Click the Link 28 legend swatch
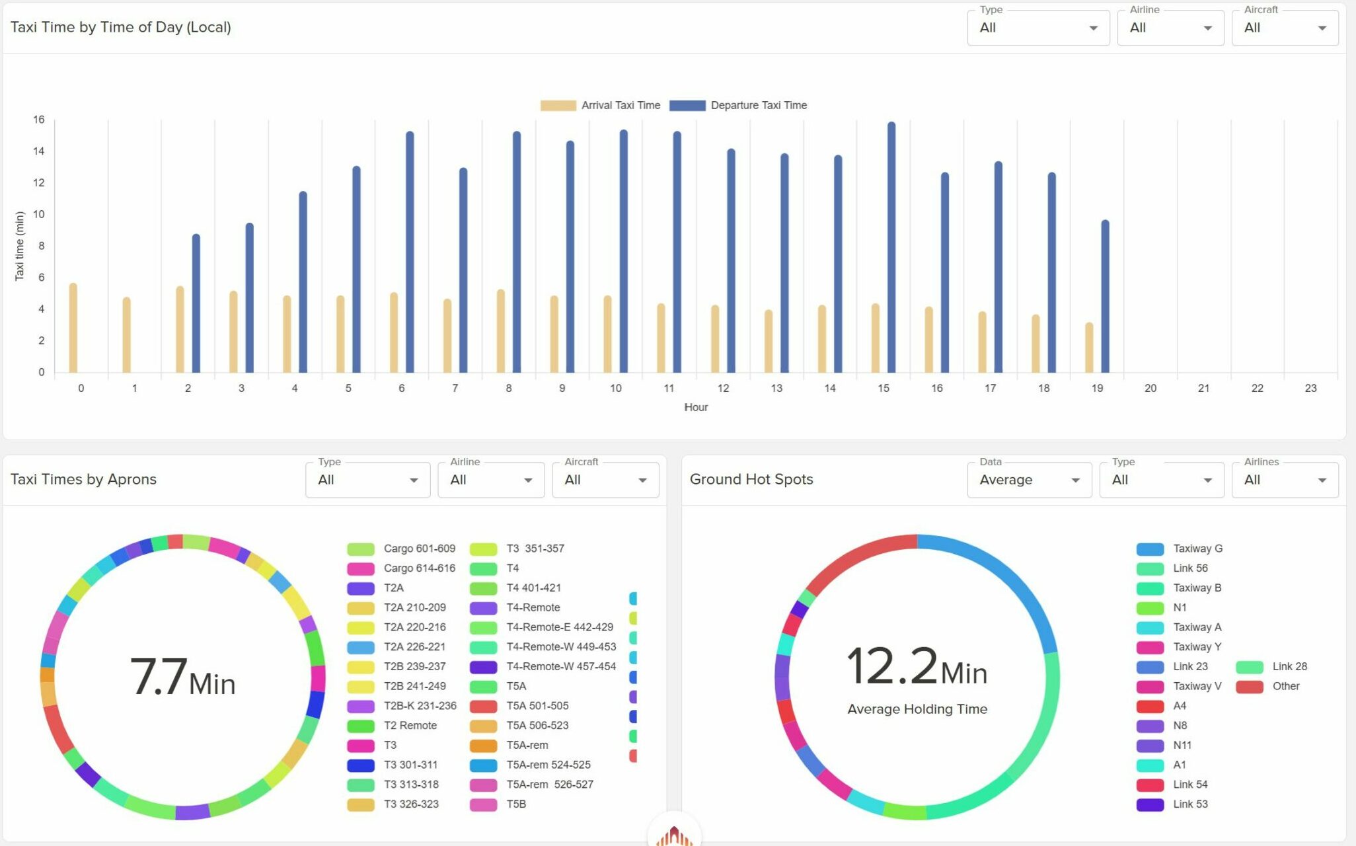Viewport: 1356px width, 846px height. pos(1249,667)
